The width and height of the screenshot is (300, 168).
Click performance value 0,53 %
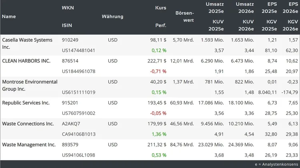coord(159,155)
